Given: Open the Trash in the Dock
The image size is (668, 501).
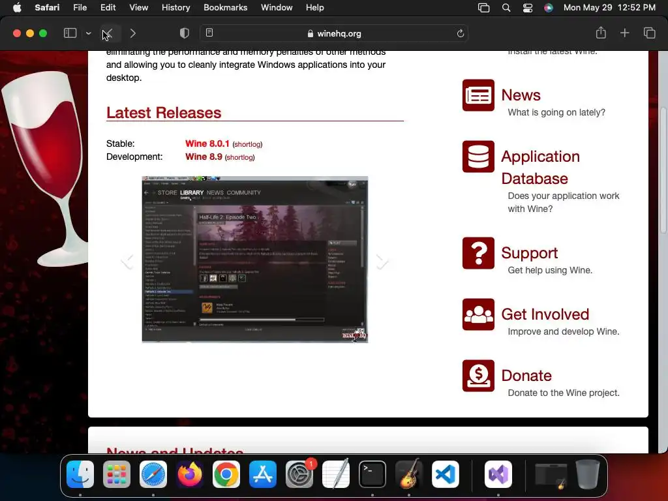Looking at the screenshot, I should pos(588,474).
